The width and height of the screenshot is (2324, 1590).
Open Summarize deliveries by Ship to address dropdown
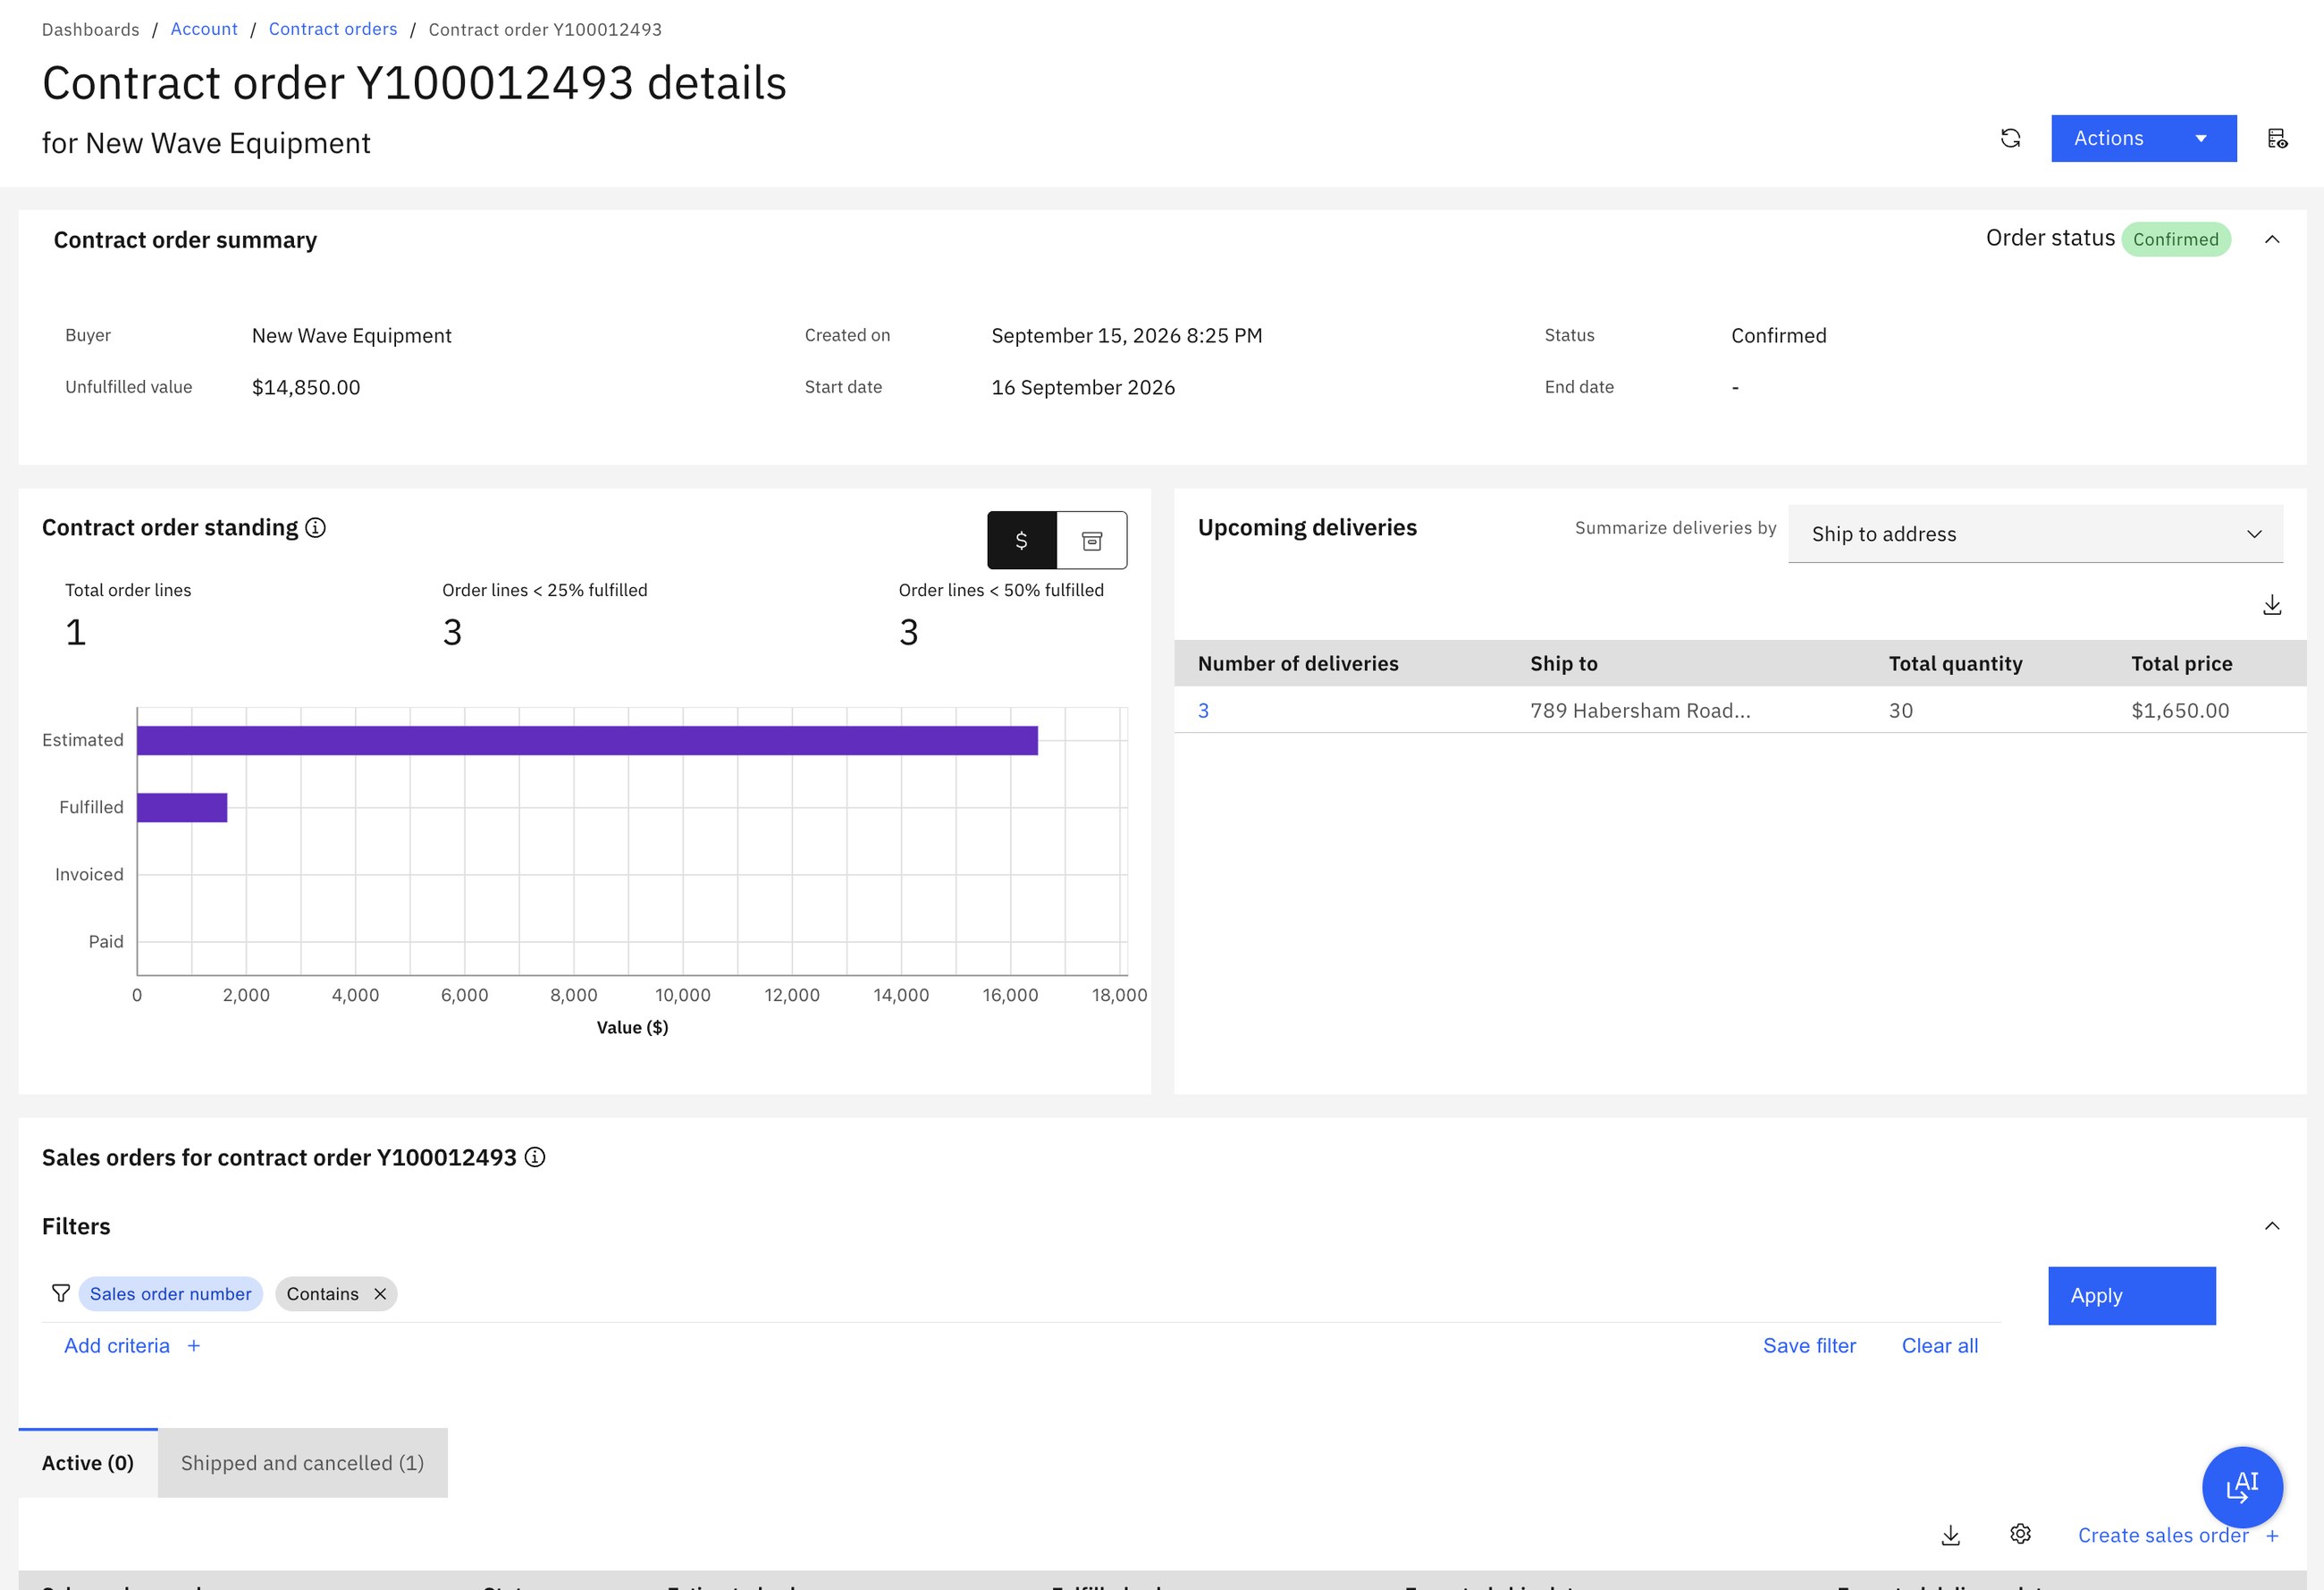coord(2035,534)
